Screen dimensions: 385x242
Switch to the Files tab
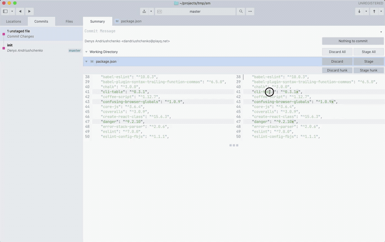pyautogui.click(x=69, y=21)
